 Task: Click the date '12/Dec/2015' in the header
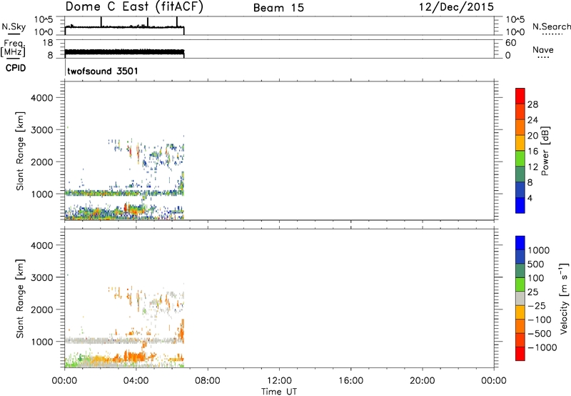click(456, 7)
